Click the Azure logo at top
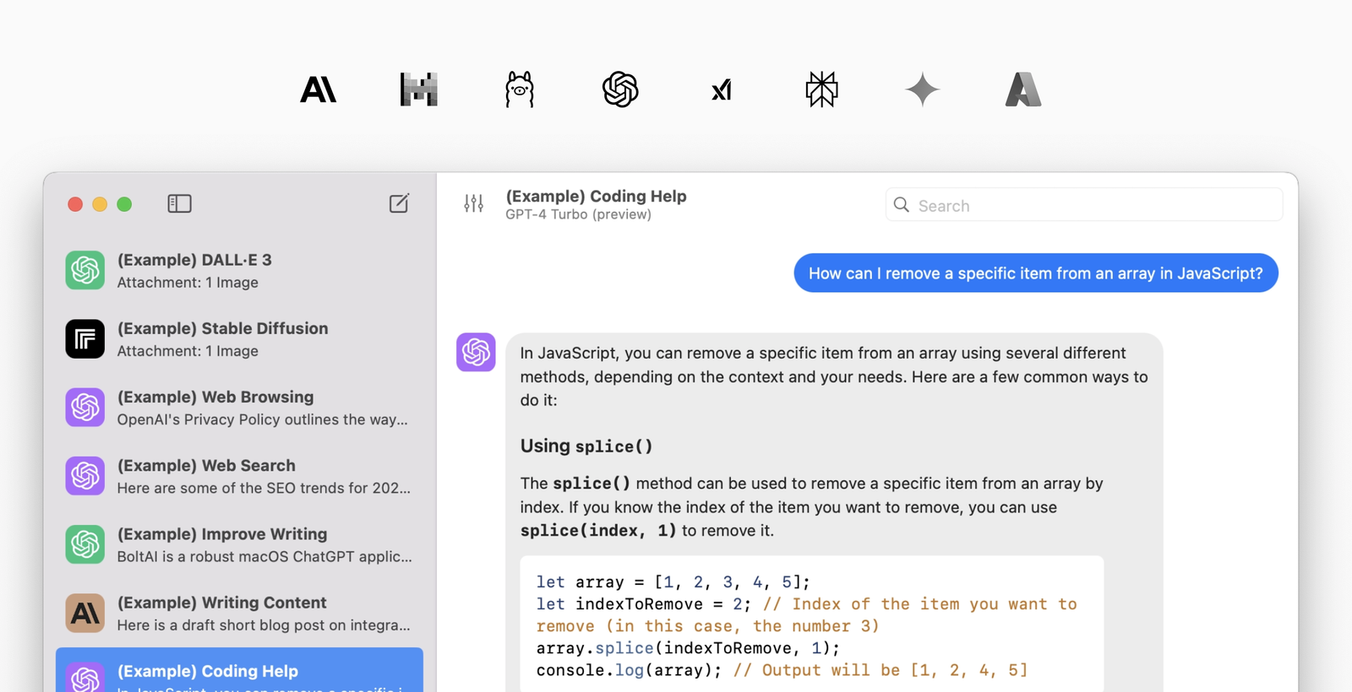 [1023, 89]
